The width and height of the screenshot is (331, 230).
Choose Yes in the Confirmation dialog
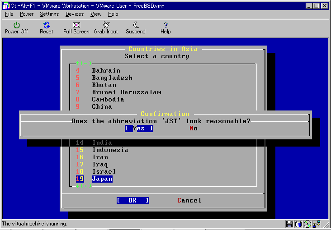point(139,129)
